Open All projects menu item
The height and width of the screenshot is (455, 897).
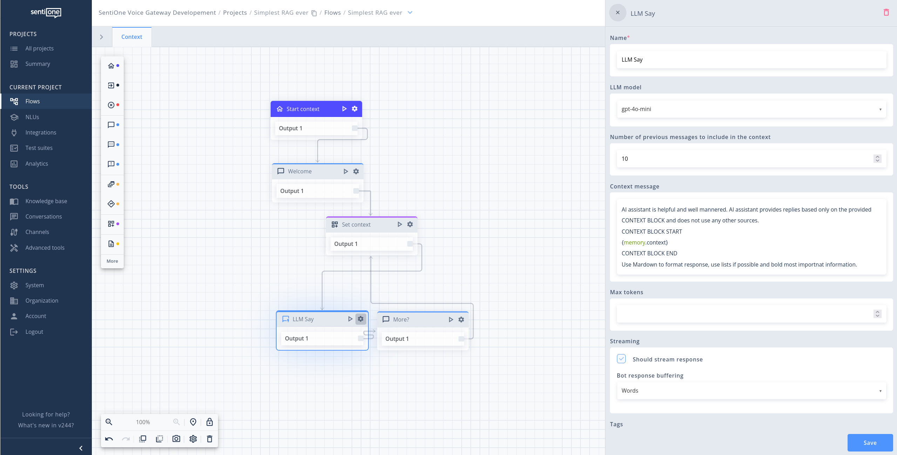(39, 48)
